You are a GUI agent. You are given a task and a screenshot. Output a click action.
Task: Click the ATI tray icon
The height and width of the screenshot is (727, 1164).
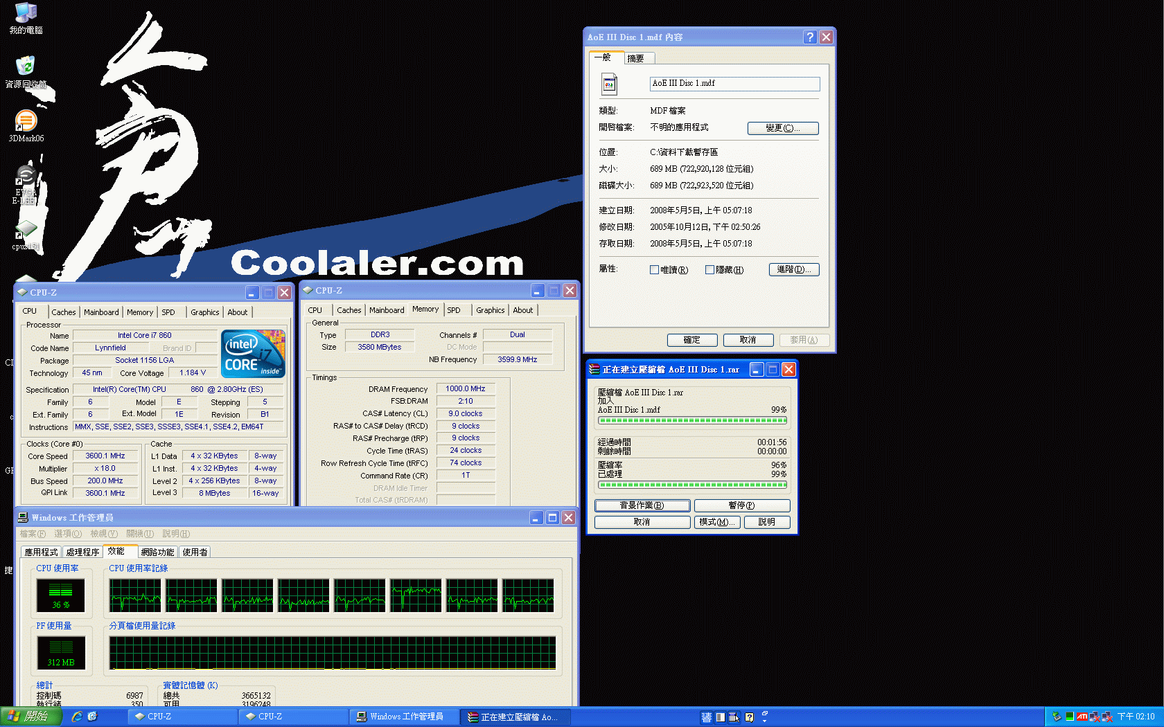[1082, 717]
